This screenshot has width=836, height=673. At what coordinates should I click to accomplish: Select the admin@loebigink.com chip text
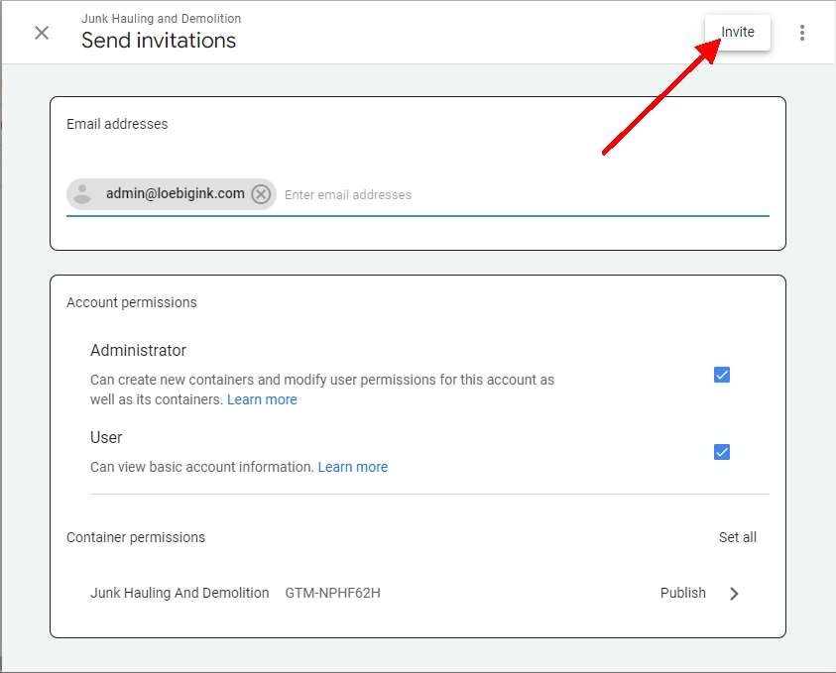tap(175, 193)
